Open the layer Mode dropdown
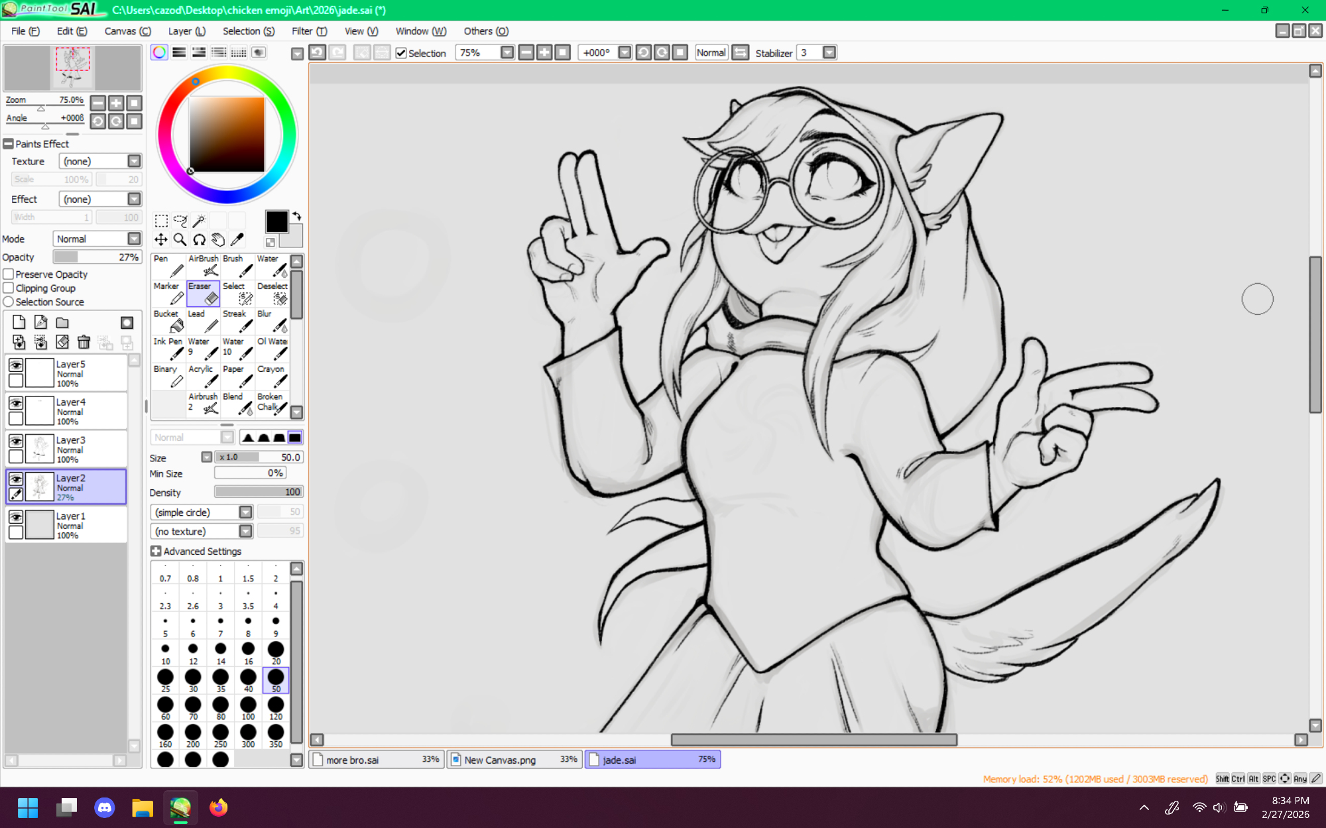Image resolution: width=1326 pixels, height=828 pixels. 134,239
